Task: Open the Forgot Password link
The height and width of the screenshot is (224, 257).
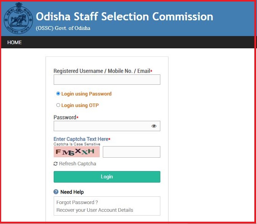Action: pos(77,203)
